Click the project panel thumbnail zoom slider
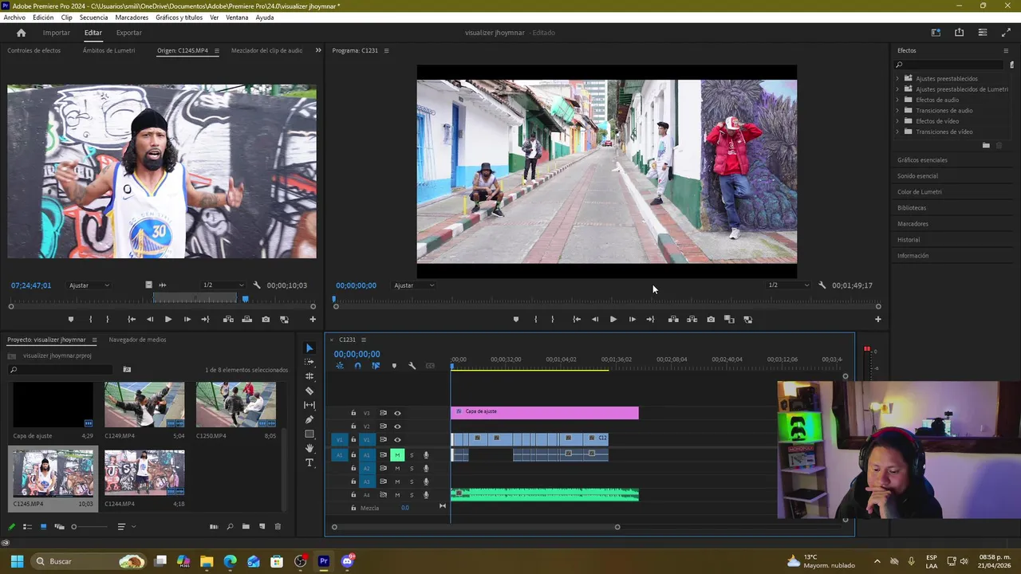1021x574 pixels. point(74,527)
